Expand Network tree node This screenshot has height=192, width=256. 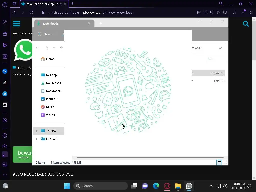pos(36,139)
